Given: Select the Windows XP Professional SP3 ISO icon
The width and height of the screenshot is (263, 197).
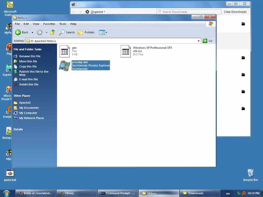Looking at the screenshot, I should [x=126, y=51].
